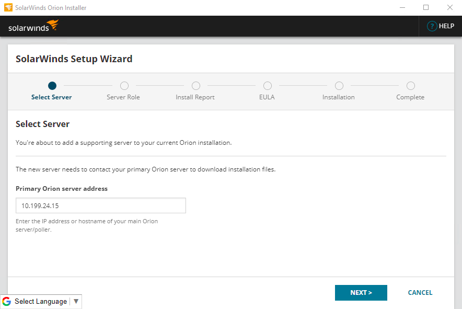
Task: Select the EULA step circle
Action: click(x=268, y=86)
